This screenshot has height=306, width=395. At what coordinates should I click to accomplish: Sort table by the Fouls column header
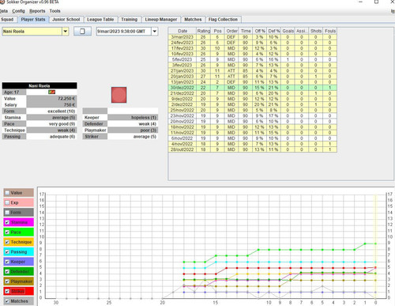coord(330,31)
